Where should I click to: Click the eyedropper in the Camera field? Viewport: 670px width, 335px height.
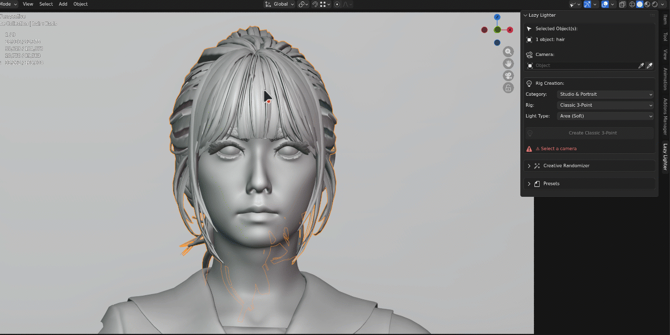pos(650,65)
